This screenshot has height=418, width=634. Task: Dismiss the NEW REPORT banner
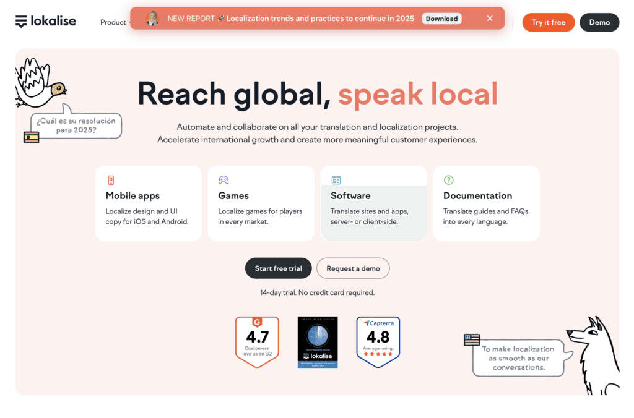[x=490, y=18]
